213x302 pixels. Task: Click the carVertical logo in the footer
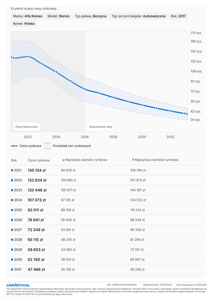(x=18, y=285)
